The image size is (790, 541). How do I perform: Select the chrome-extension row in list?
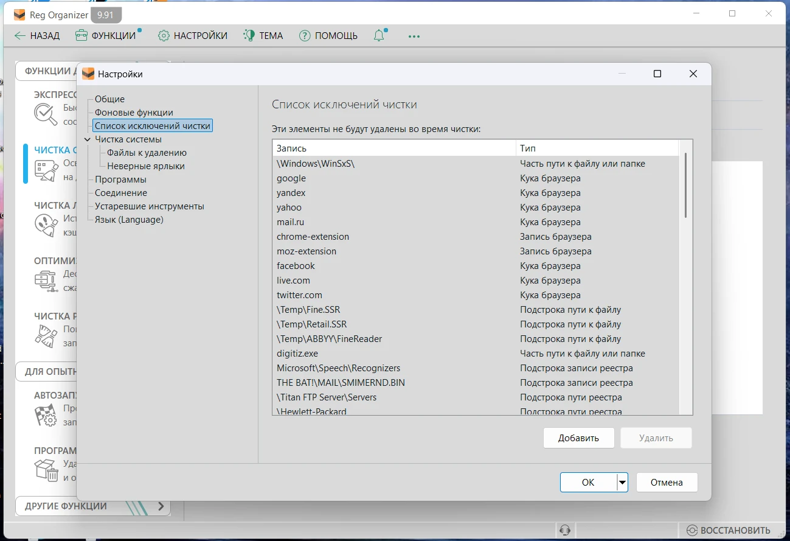coord(313,237)
